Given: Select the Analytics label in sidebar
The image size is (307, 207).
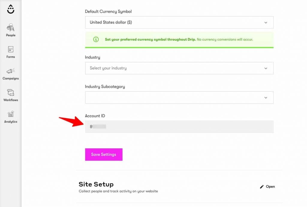Looking at the screenshot, I should [10, 122].
